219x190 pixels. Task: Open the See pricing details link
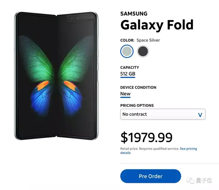(188, 149)
